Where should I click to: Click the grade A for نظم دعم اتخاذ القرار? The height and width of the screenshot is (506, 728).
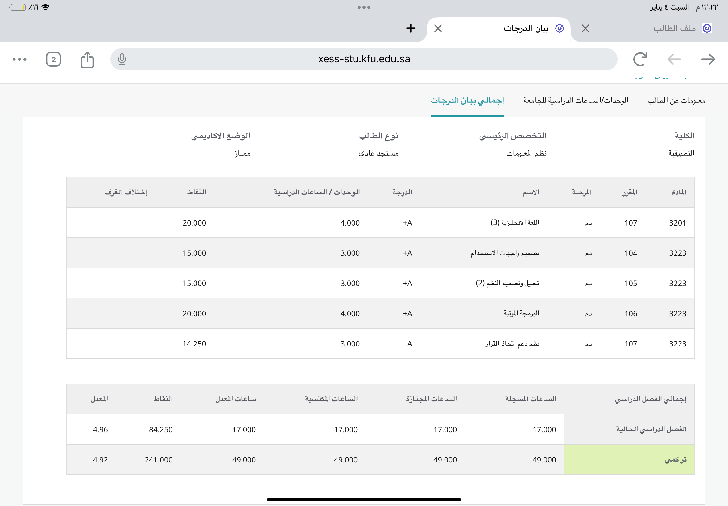pyautogui.click(x=409, y=344)
